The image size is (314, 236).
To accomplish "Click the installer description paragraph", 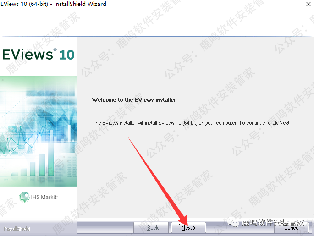I will click(191, 123).
